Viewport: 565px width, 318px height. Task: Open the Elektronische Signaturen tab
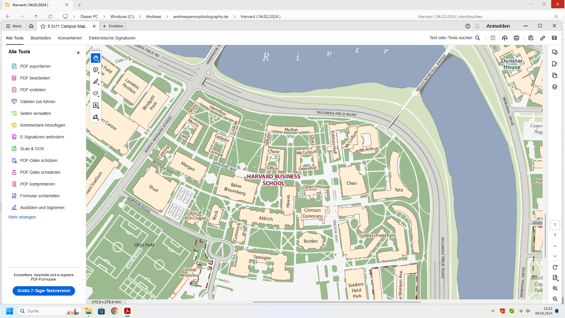[x=112, y=38]
